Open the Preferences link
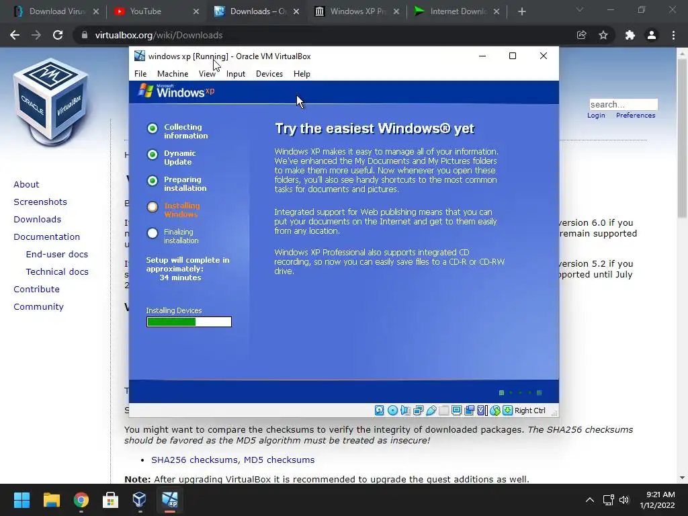The width and height of the screenshot is (688, 516). (636, 116)
